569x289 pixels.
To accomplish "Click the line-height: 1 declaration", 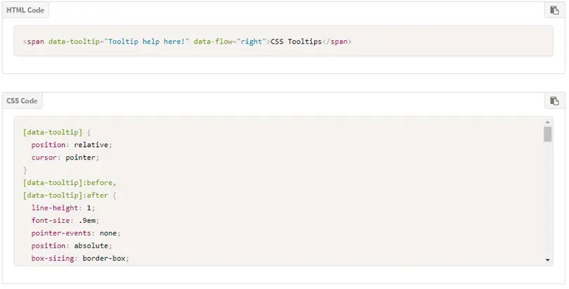I will pyautogui.click(x=63, y=208).
